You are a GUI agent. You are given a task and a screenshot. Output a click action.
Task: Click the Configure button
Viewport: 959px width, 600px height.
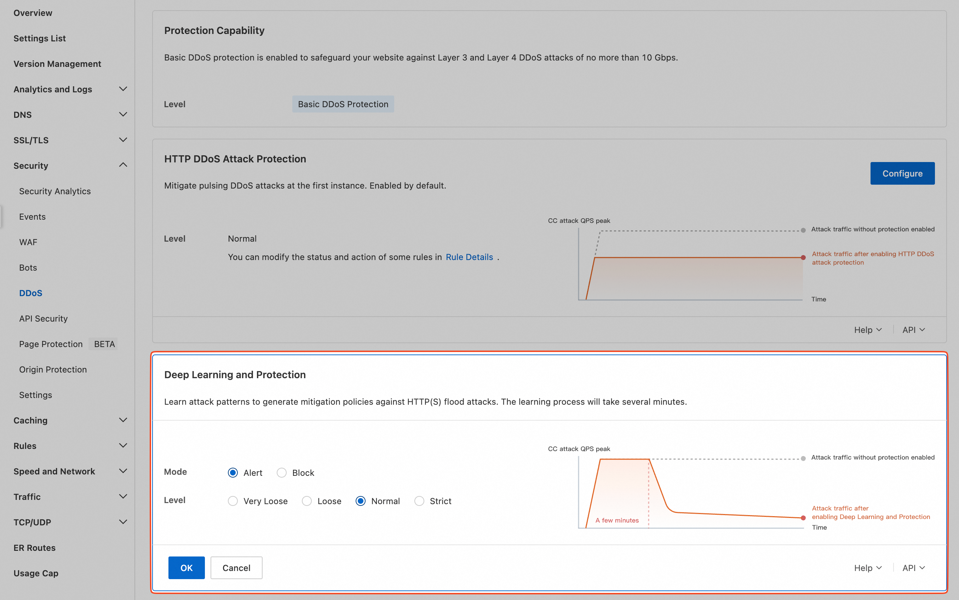902,173
